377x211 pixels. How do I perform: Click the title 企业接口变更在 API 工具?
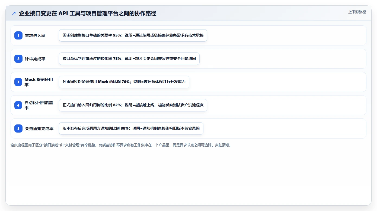pos(88,13)
